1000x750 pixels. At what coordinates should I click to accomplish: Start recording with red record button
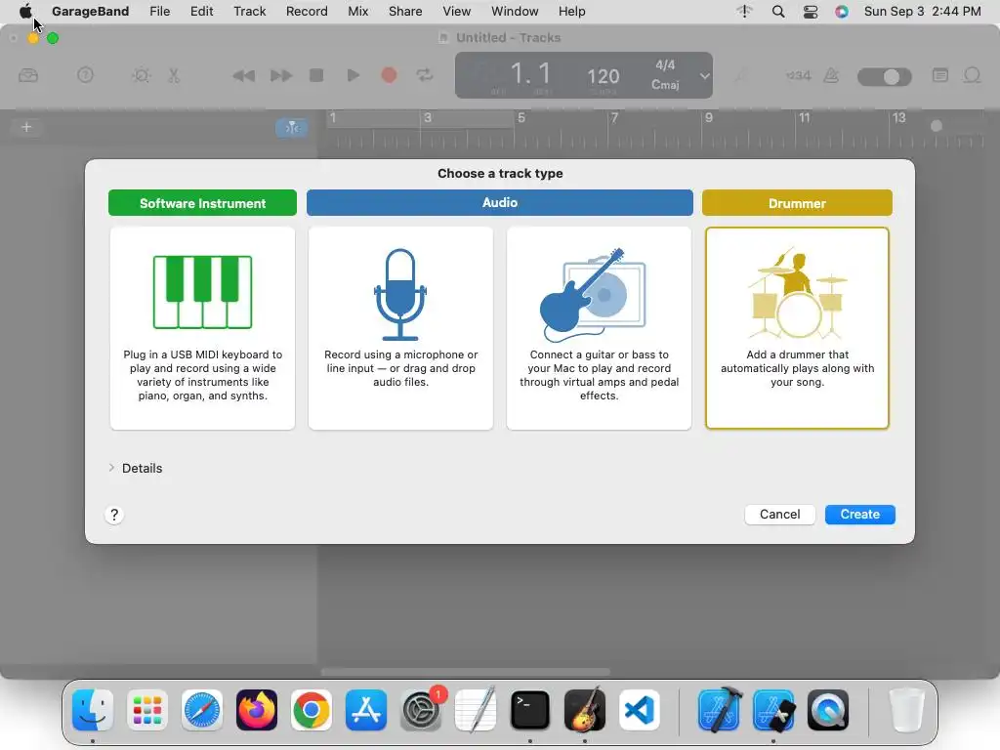(389, 75)
